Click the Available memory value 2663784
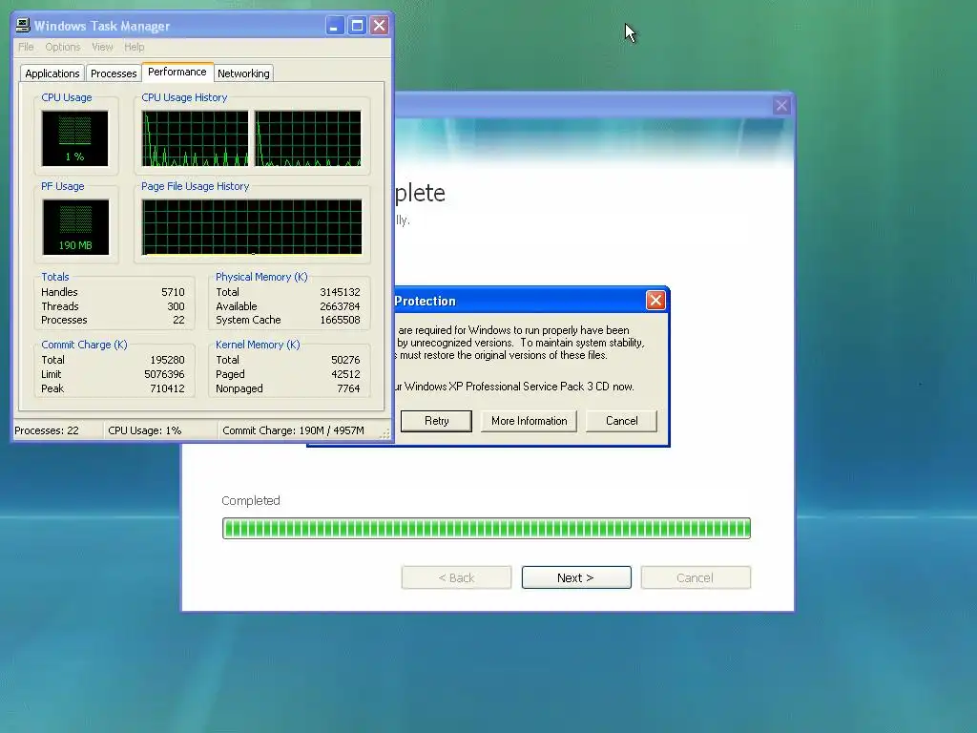 (x=340, y=306)
